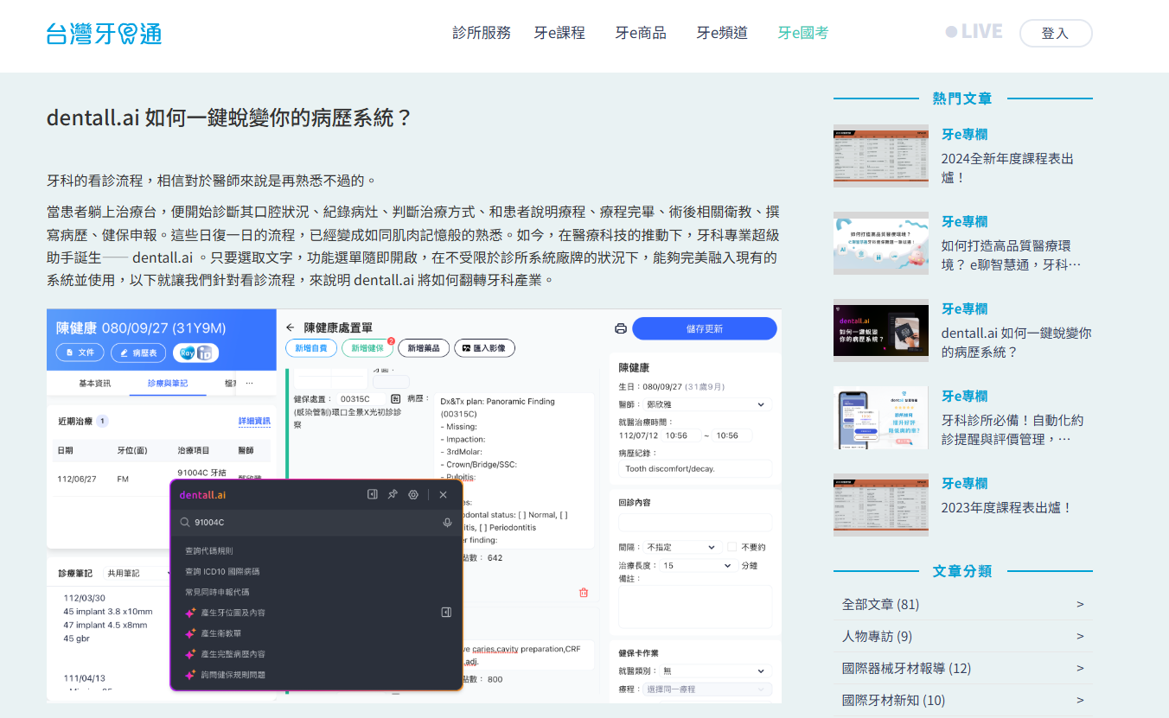Click the 新增健保 button
Viewport: 1169px width, 718px height.
click(367, 347)
